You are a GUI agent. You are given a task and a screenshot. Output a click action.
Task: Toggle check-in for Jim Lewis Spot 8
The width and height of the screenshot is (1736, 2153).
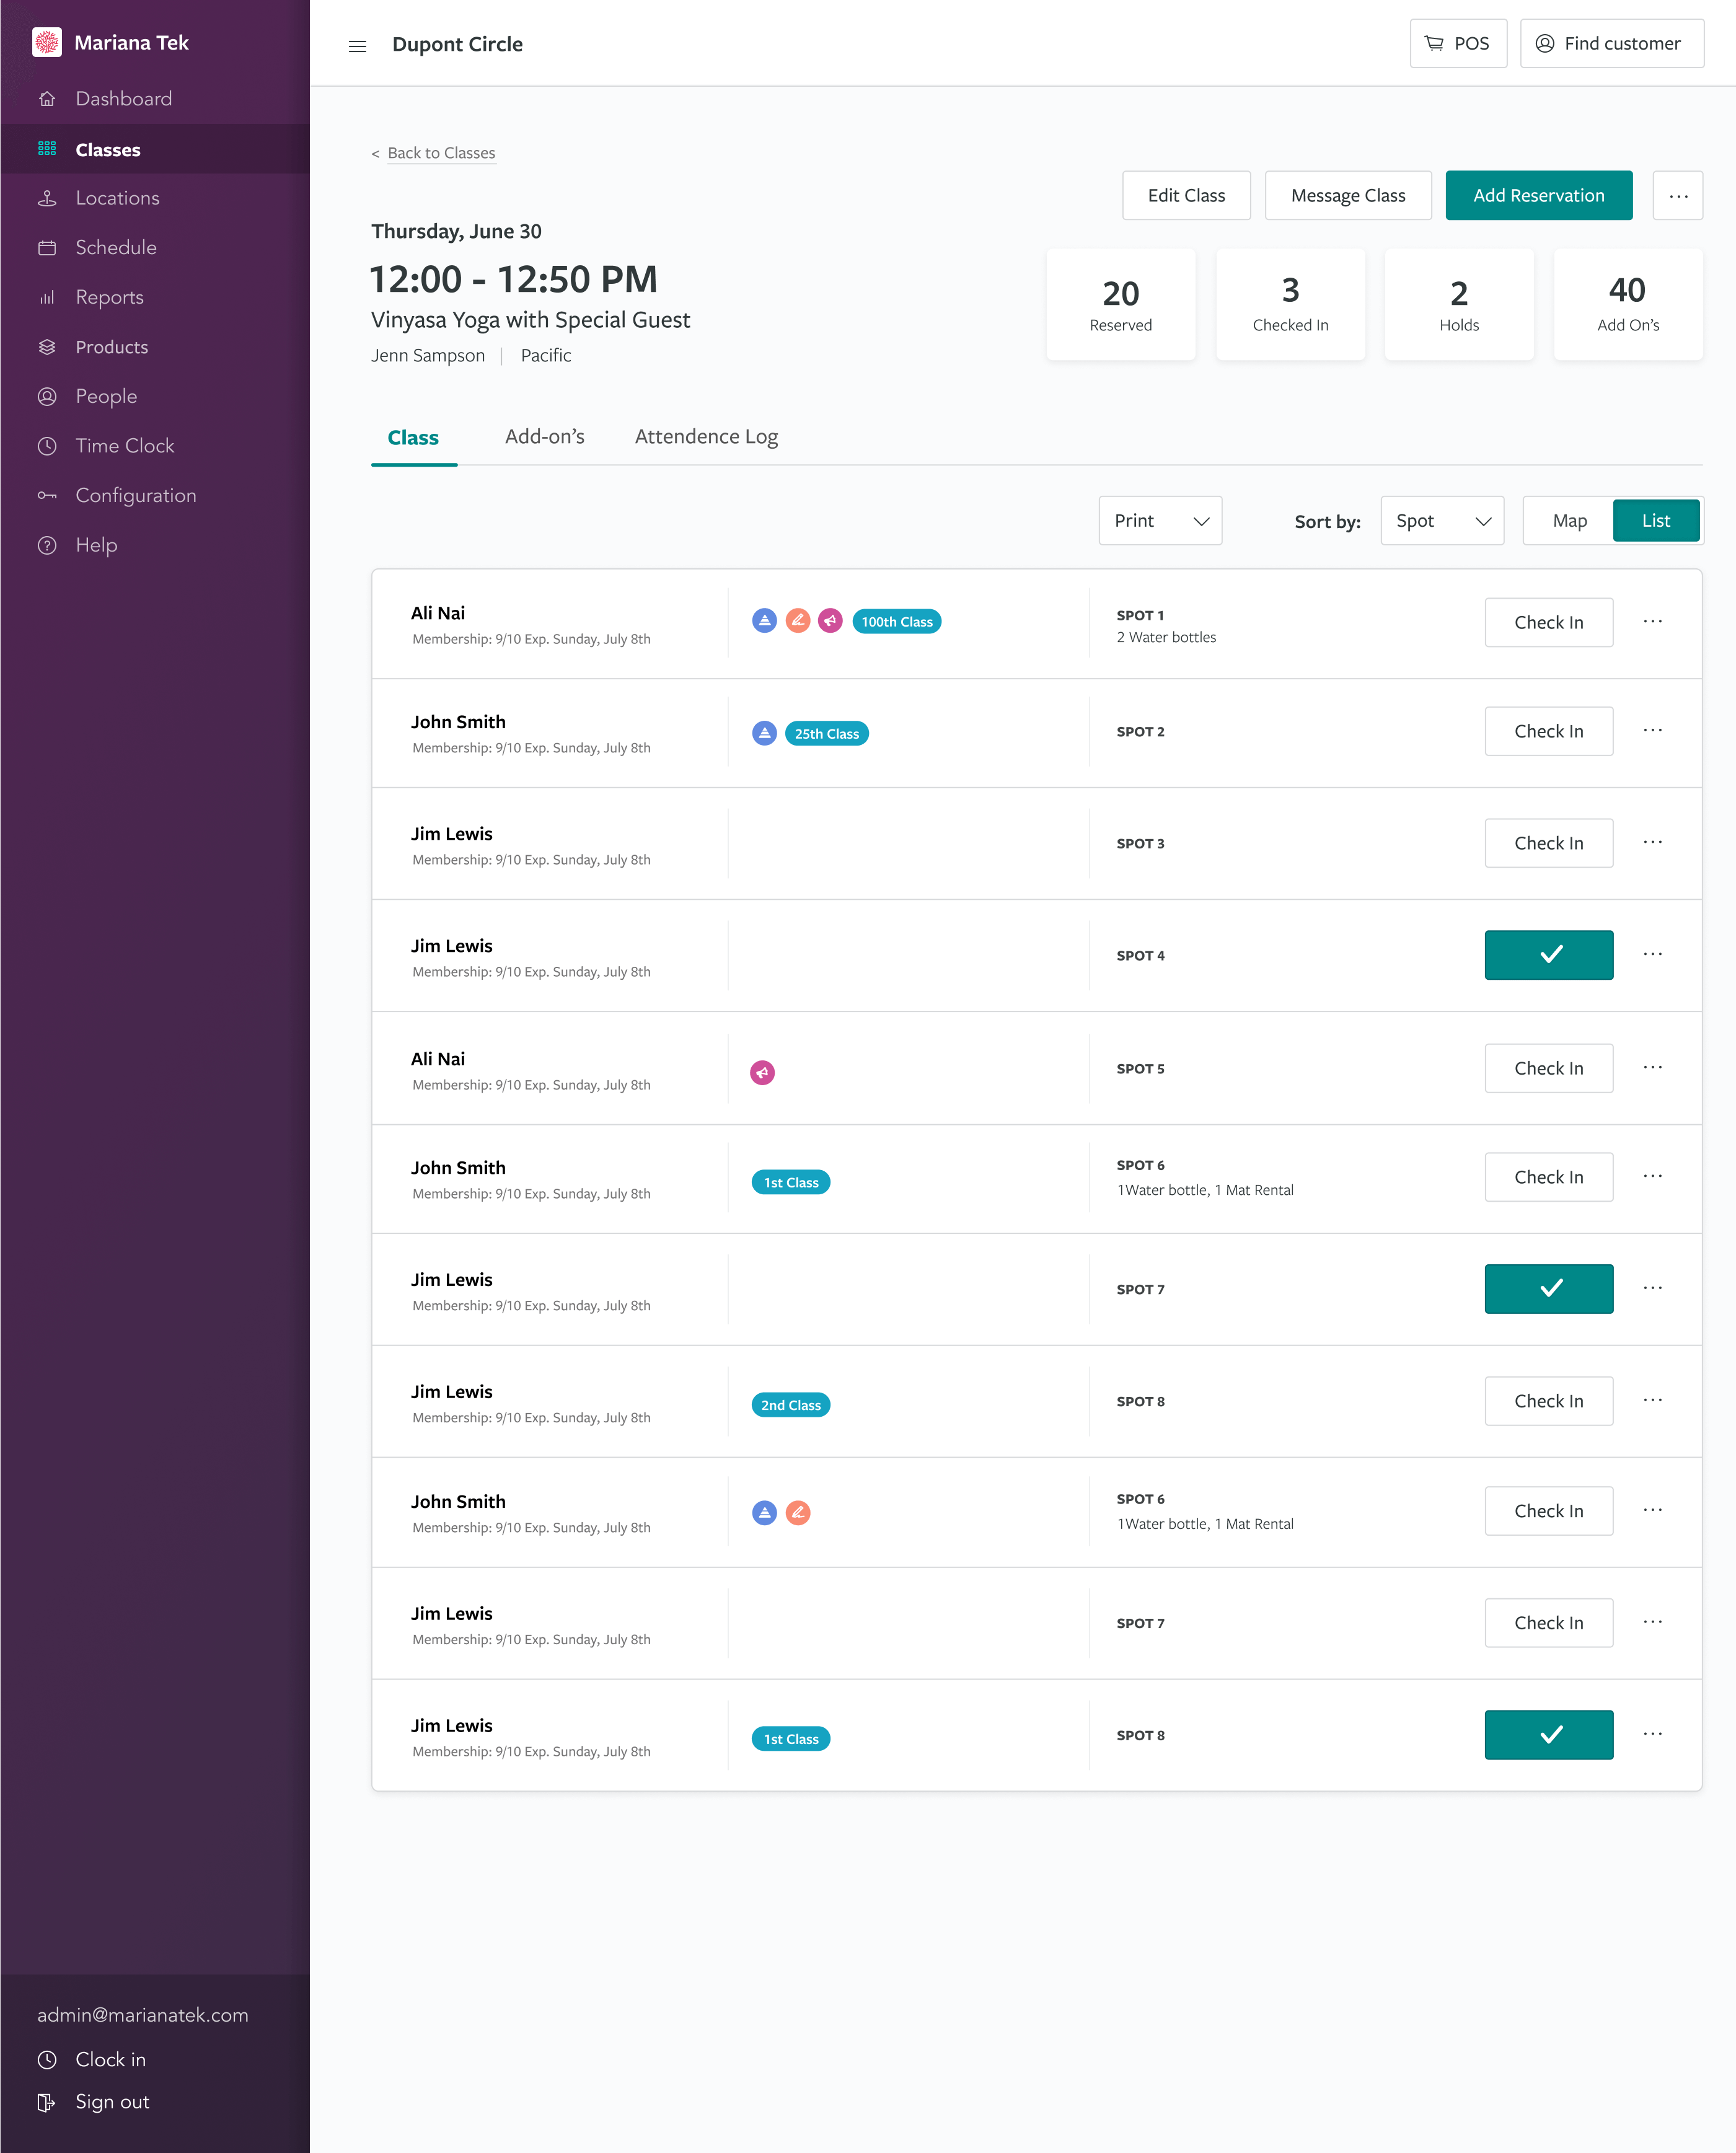[x=1548, y=1733]
